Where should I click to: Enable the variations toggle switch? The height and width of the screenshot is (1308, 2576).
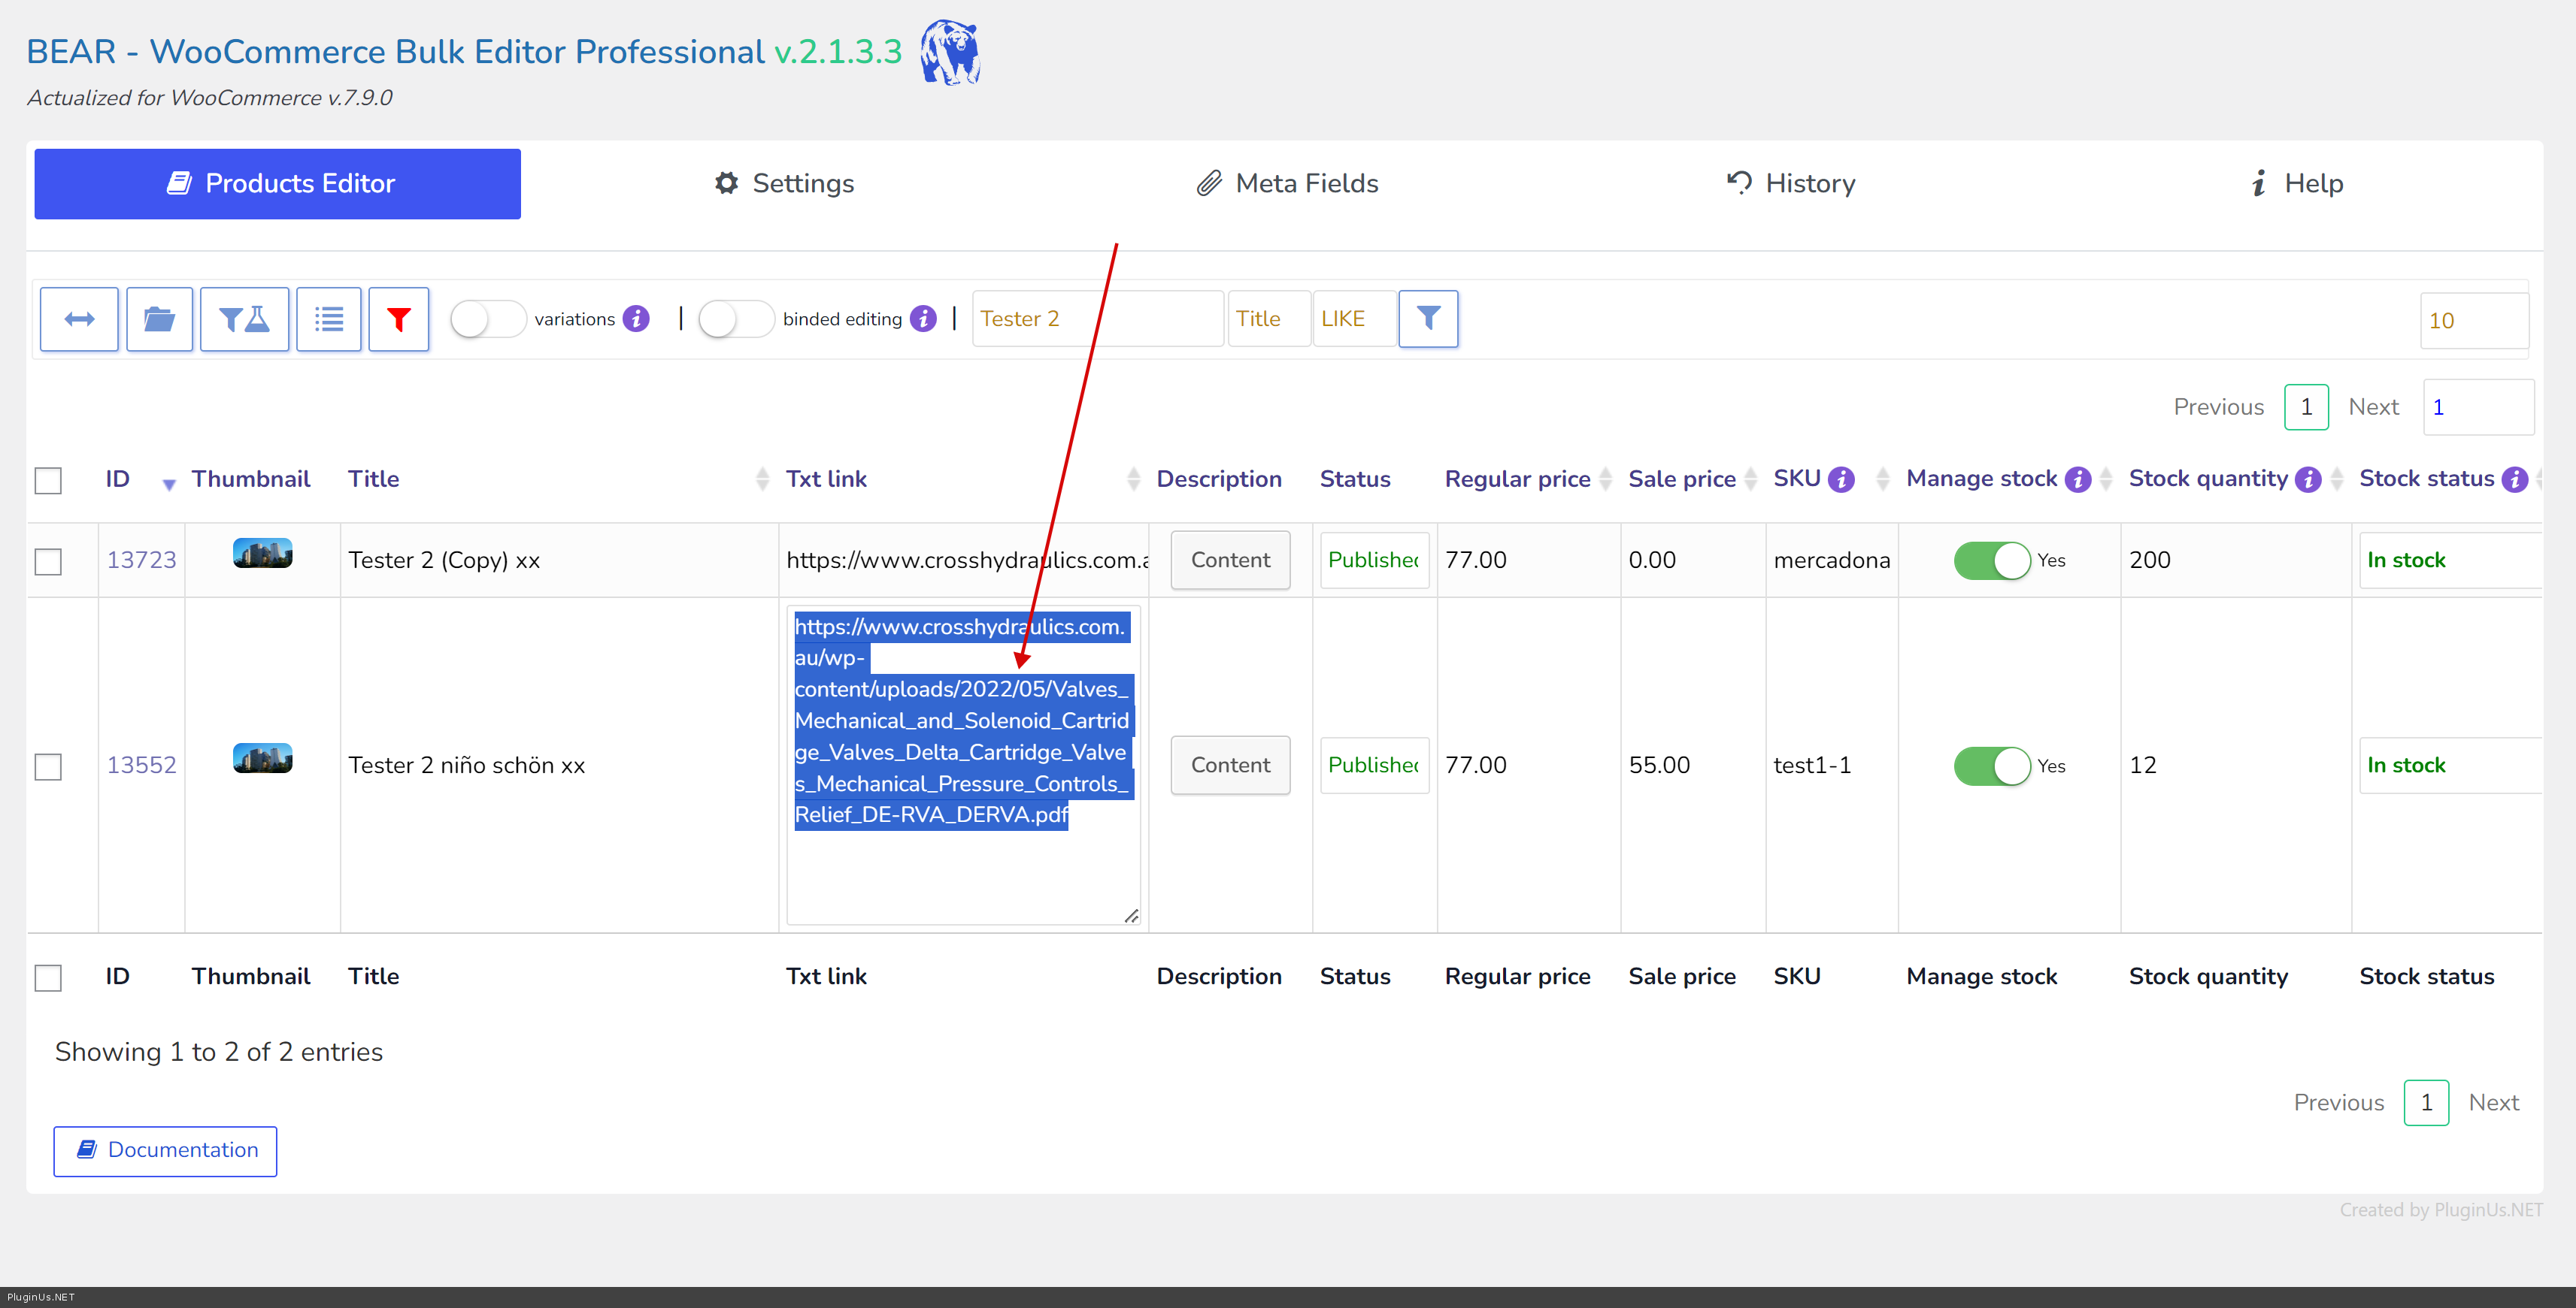point(487,319)
